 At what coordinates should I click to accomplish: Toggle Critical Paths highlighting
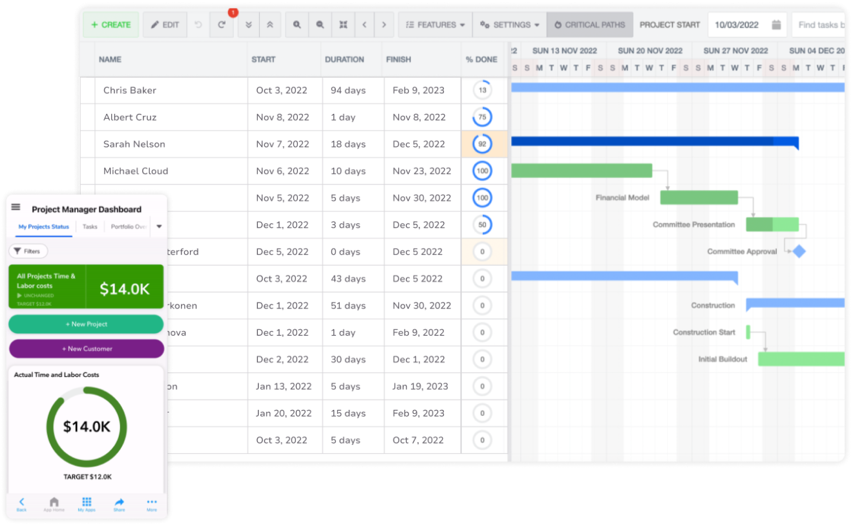tap(589, 25)
